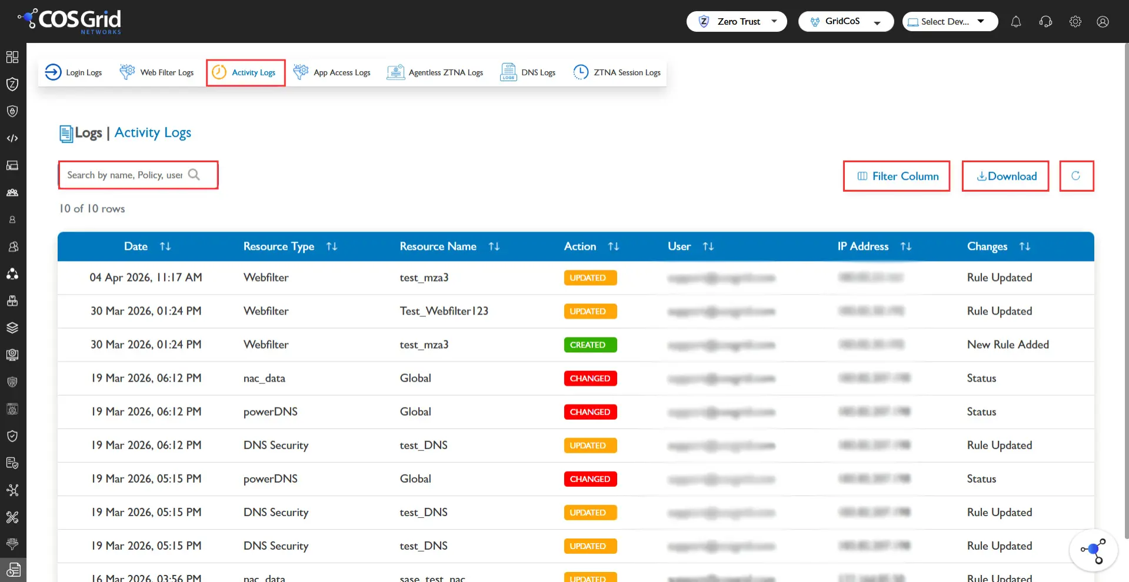1129x582 pixels.
Task: Expand the Zero Trust dropdown
Action: click(737, 22)
